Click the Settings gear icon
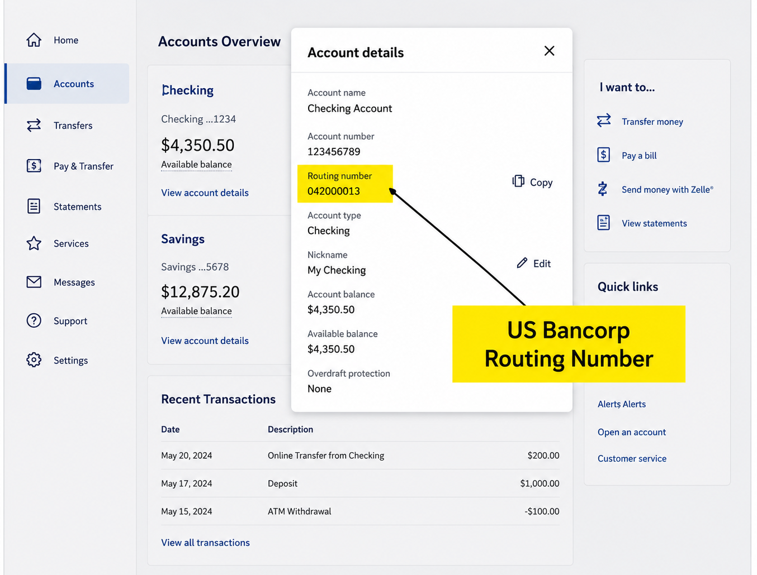The image size is (757, 575). 34,360
